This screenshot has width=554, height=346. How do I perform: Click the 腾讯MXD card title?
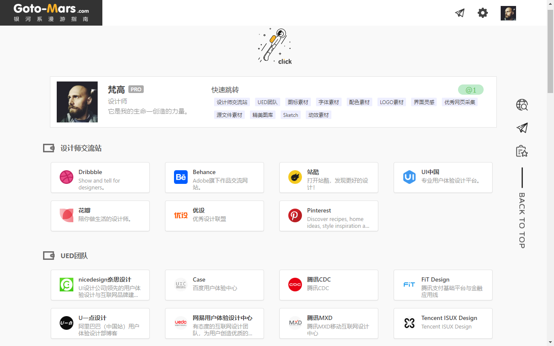pyautogui.click(x=320, y=318)
